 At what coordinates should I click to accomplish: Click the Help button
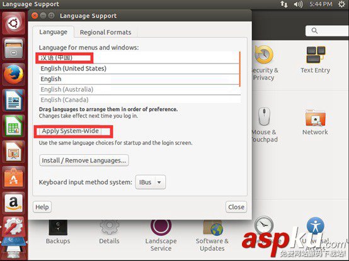(x=42, y=207)
